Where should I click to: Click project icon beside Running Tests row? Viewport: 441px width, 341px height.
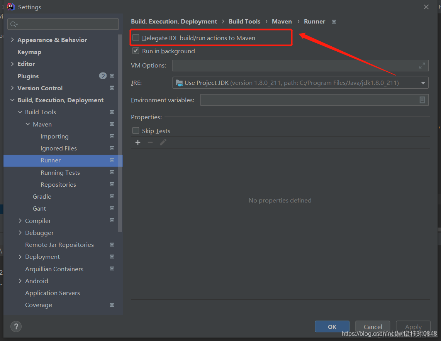112,172
